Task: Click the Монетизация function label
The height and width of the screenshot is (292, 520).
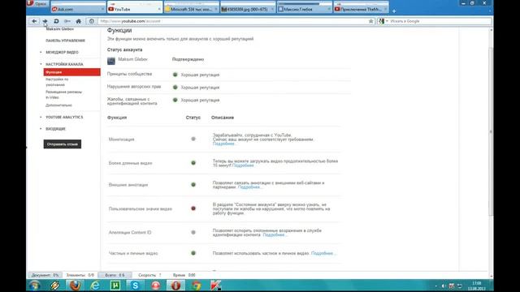Action: coord(121,140)
